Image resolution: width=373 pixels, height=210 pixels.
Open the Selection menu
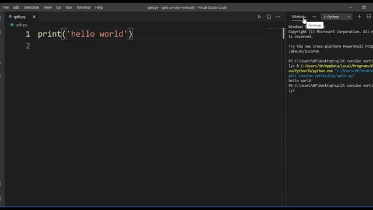click(31, 8)
